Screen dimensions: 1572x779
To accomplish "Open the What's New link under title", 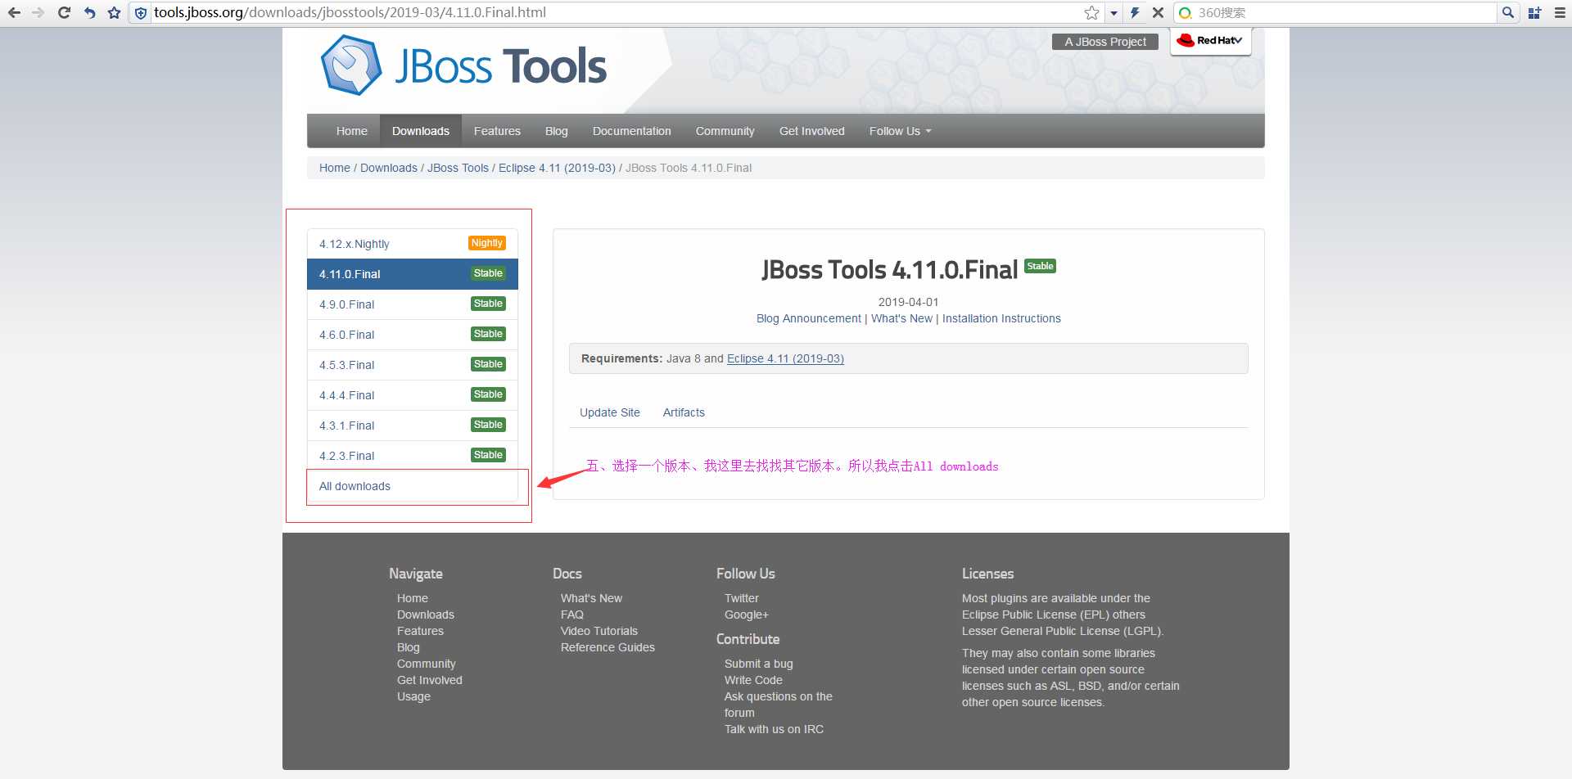I will [901, 318].
